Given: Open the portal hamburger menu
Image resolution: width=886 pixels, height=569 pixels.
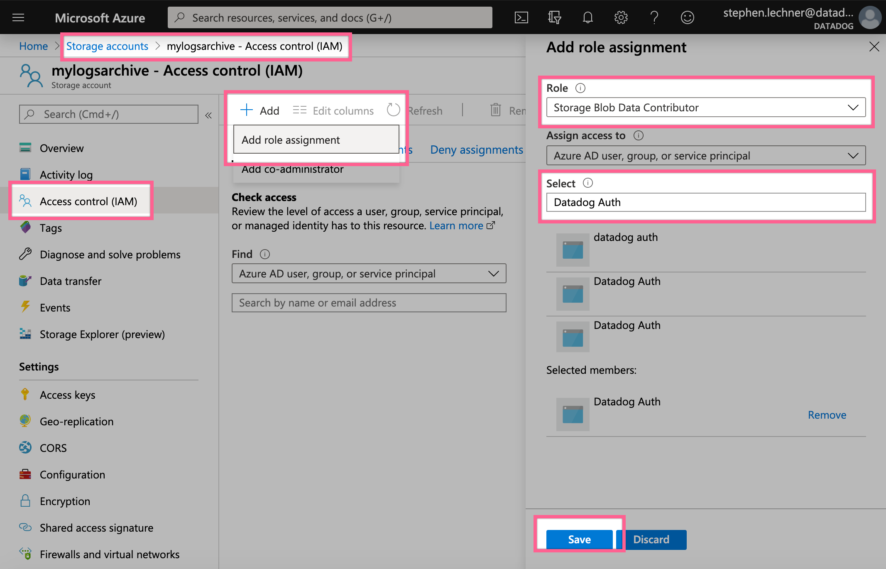Looking at the screenshot, I should tap(18, 17).
